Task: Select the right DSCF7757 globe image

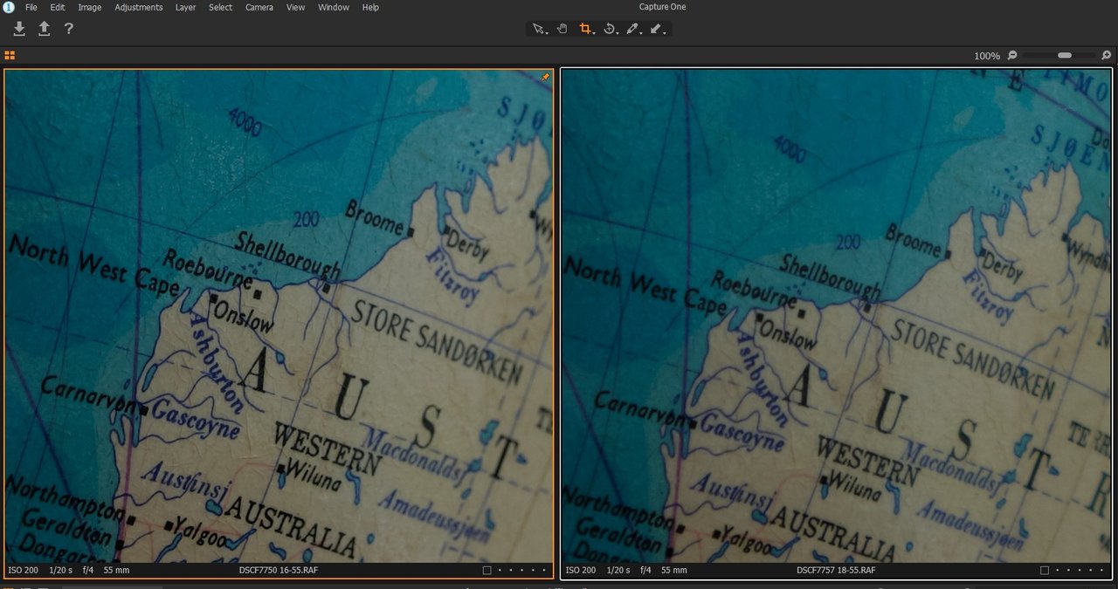Action: click(836, 314)
